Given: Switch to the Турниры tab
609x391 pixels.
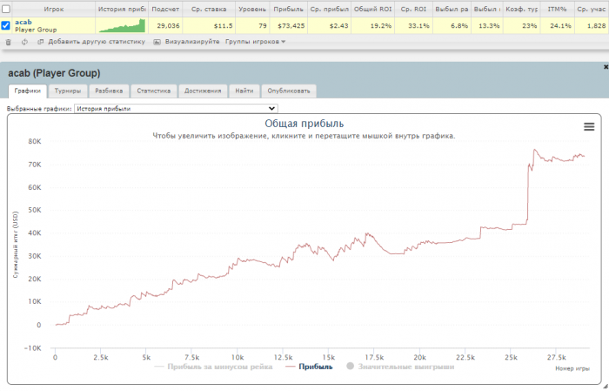Looking at the screenshot, I should point(68,91).
